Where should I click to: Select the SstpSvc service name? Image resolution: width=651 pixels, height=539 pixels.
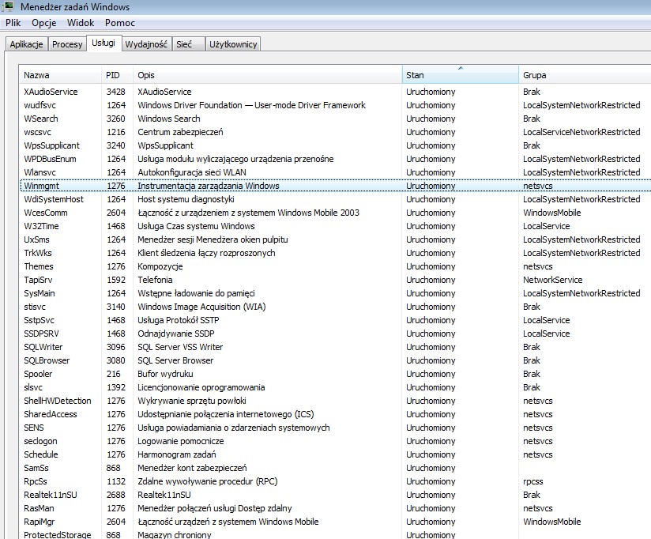39,320
